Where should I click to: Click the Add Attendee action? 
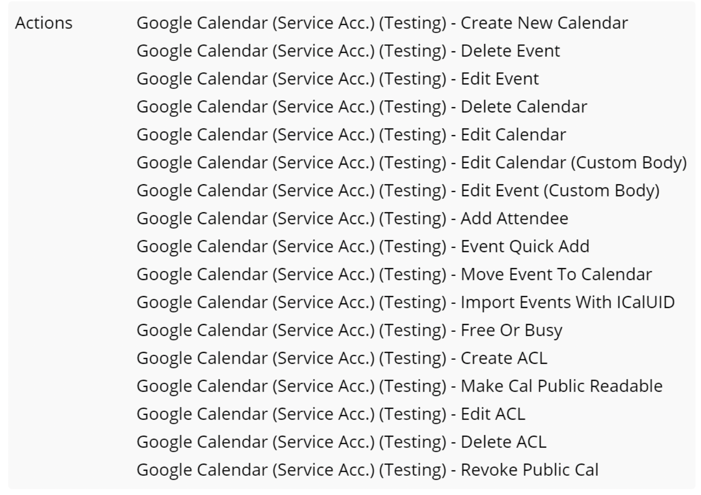(352, 219)
